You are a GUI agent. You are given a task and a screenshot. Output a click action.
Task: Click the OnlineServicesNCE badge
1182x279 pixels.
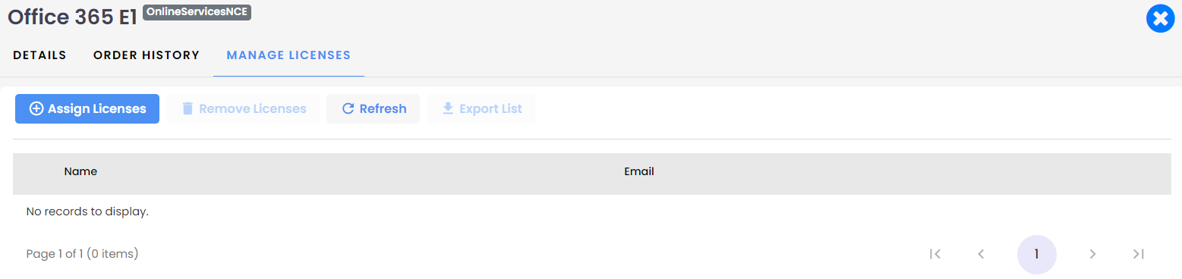pos(197,12)
